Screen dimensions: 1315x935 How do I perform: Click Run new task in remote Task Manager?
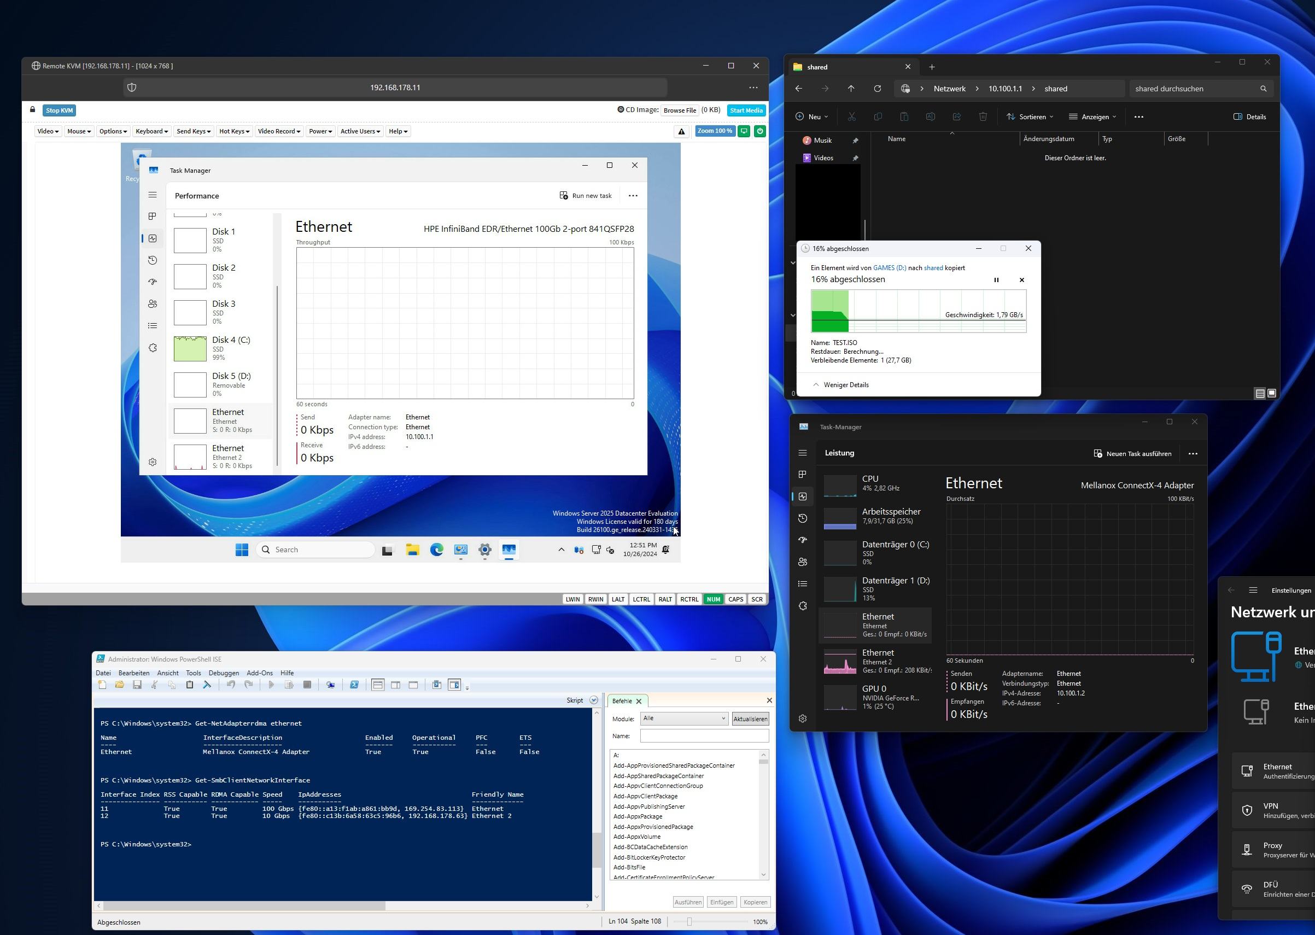coord(586,196)
